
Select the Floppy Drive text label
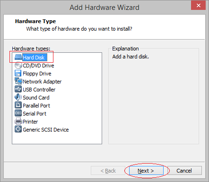37,74
